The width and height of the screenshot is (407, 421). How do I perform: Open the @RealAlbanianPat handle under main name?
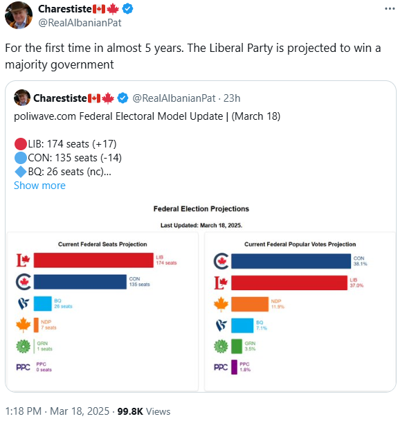pyautogui.click(x=80, y=23)
